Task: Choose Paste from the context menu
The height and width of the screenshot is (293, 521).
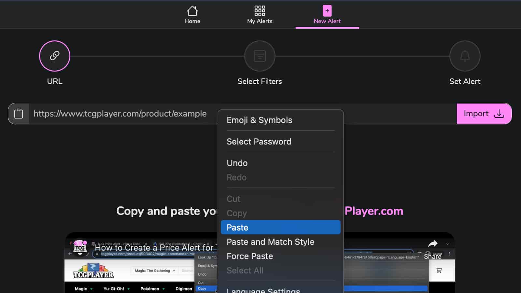Action: (x=280, y=228)
